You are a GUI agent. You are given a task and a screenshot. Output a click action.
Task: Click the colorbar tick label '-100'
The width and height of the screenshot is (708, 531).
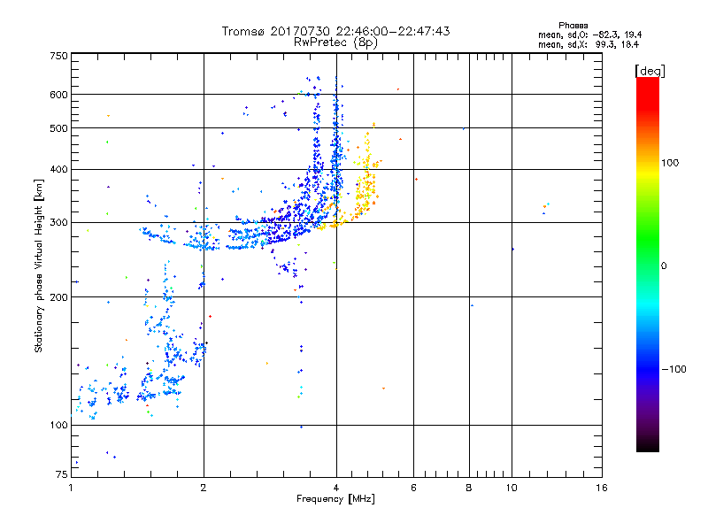click(x=674, y=369)
